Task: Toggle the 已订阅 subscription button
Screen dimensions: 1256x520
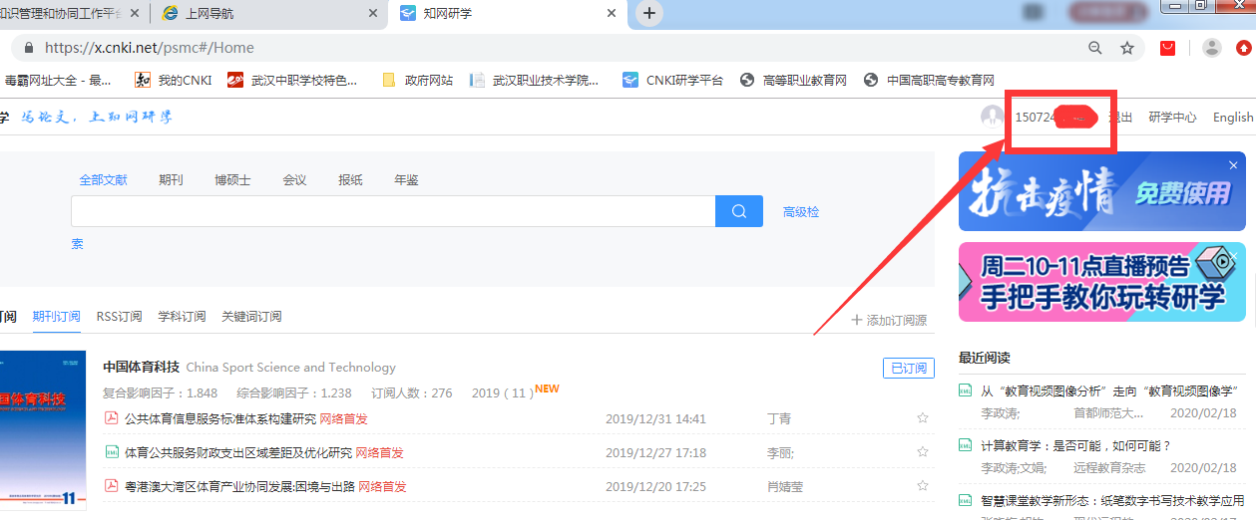Action: (908, 368)
